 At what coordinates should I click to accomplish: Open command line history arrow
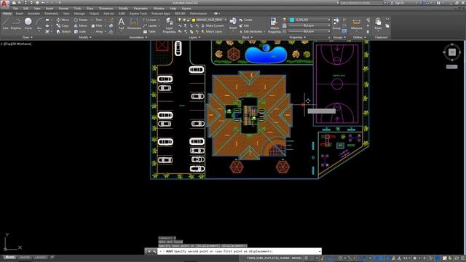320,252
